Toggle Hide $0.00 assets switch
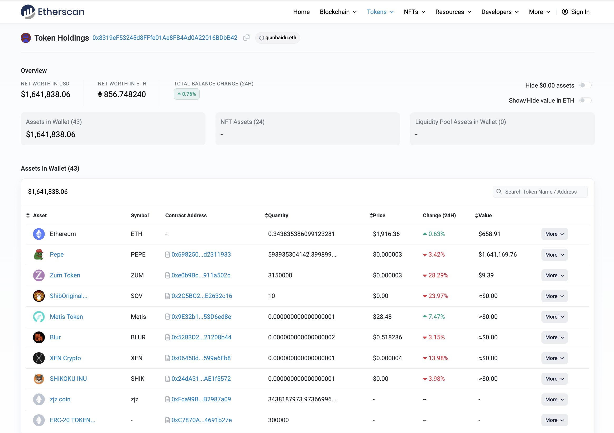The width and height of the screenshot is (614, 433). [585, 85]
